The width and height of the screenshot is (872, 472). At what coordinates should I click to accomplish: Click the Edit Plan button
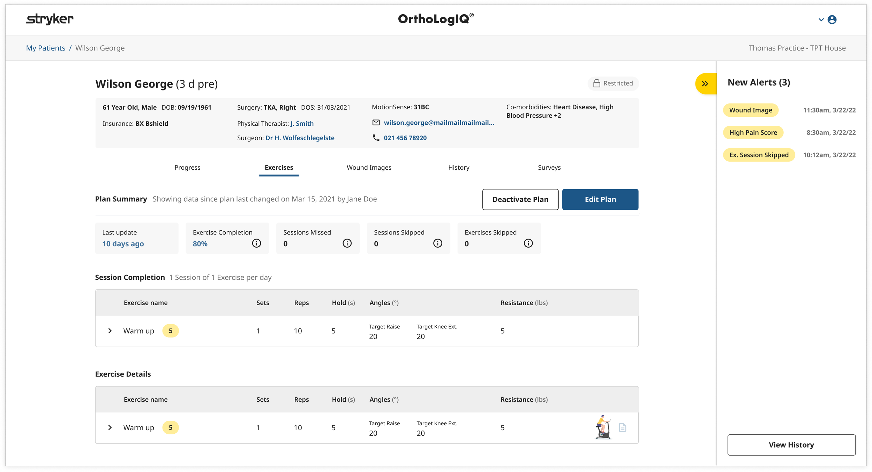click(x=600, y=199)
